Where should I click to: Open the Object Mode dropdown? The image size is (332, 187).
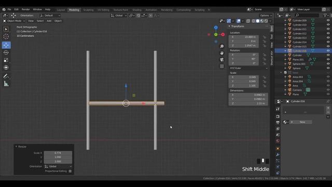coord(14,21)
